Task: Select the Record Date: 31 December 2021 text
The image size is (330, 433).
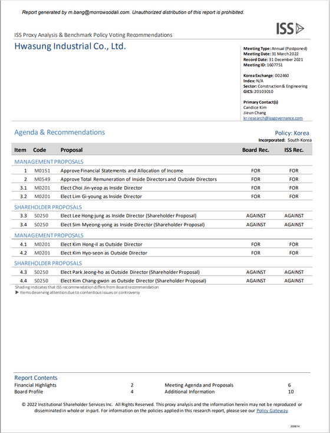Action: pyautogui.click(x=273, y=60)
